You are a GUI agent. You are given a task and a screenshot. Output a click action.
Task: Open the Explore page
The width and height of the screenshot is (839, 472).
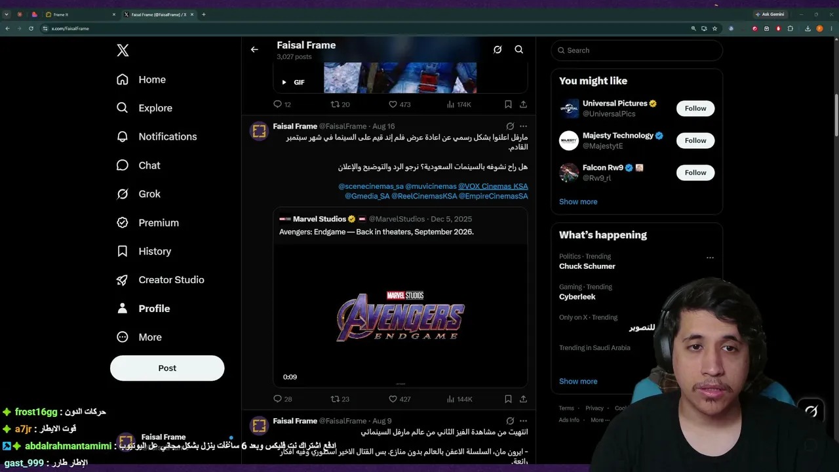[144, 108]
